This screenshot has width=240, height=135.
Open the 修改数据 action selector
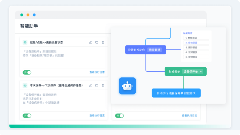(155, 50)
